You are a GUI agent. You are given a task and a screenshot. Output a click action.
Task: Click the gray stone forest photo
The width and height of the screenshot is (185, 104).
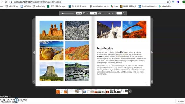tap(77, 30)
